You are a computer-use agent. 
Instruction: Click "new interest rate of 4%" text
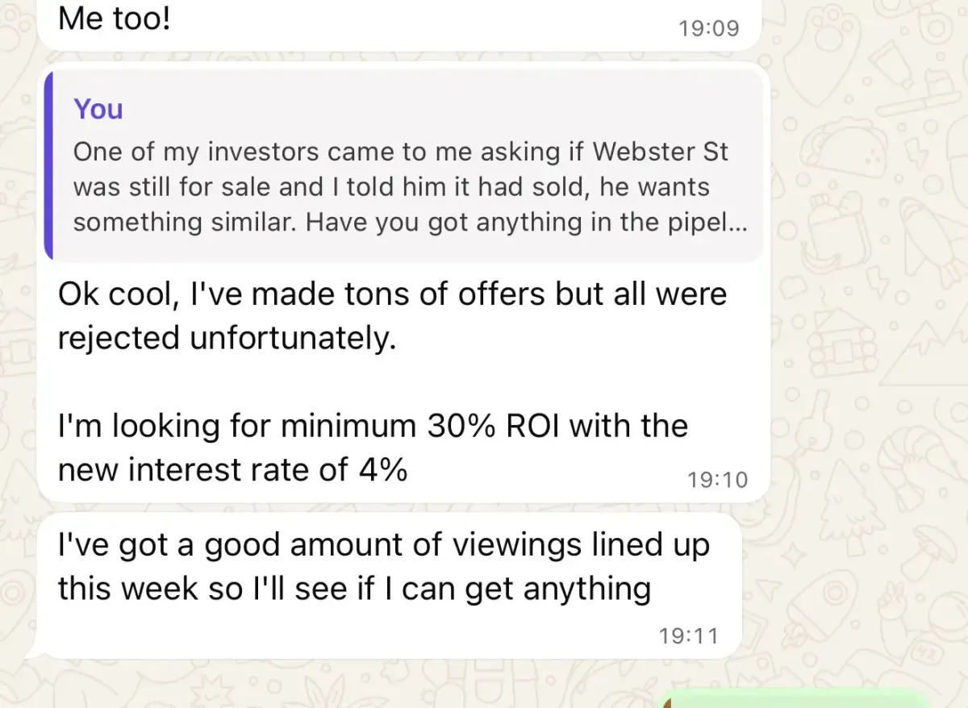coord(232,469)
